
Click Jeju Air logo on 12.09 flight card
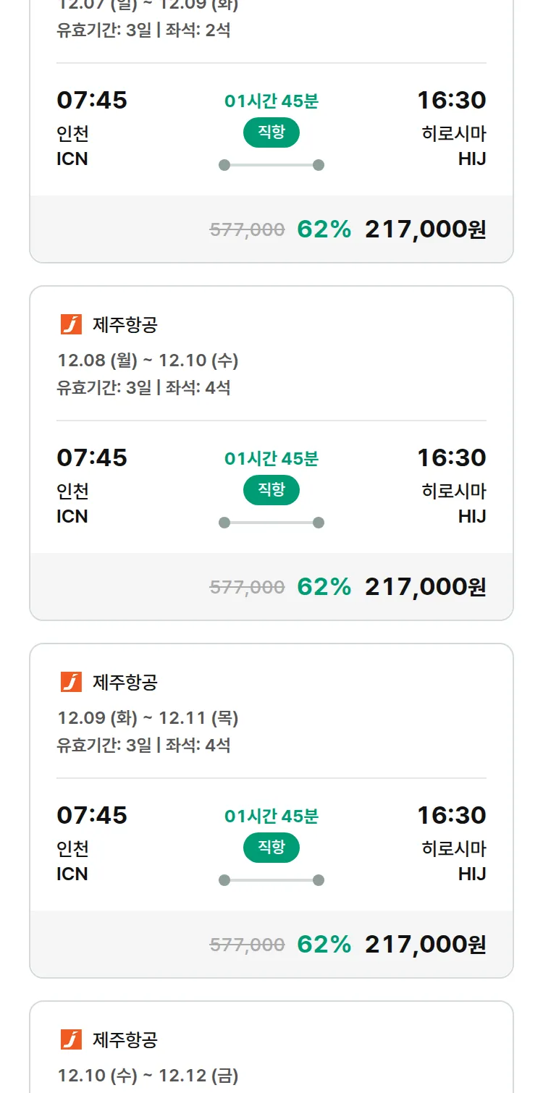coord(71,682)
